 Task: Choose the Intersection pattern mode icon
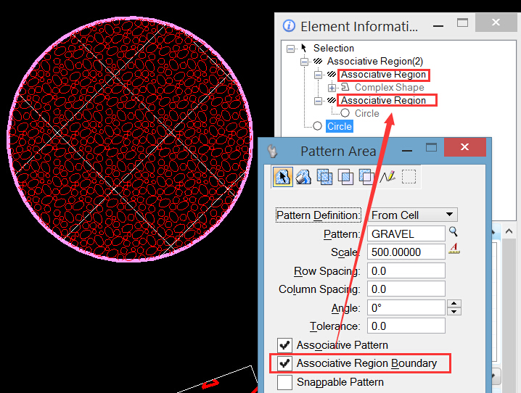(345, 177)
